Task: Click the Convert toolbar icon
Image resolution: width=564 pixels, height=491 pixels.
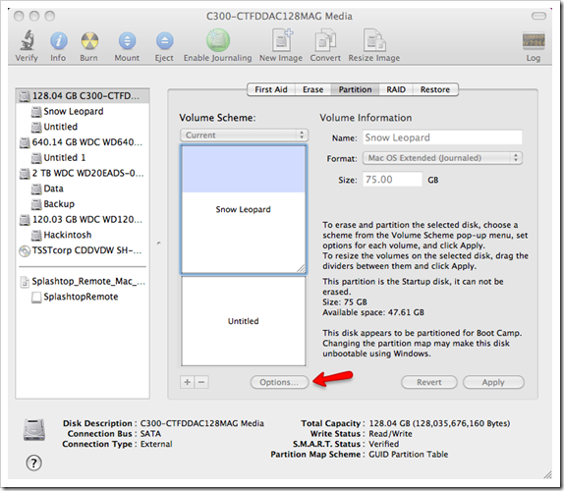Action: pos(325,40)
